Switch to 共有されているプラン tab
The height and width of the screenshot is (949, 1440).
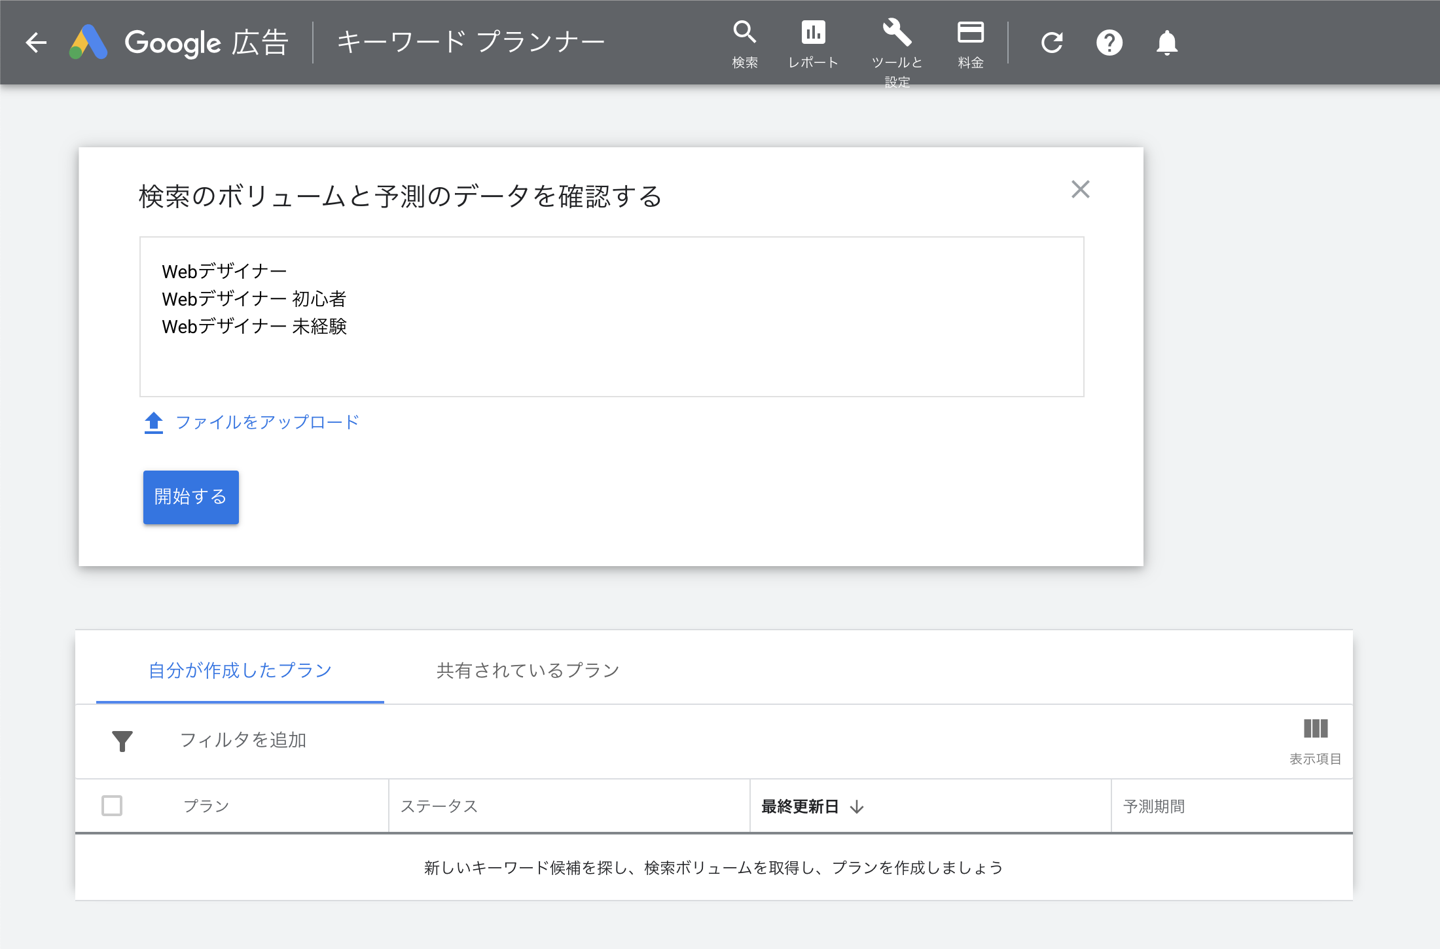point(528,670)
